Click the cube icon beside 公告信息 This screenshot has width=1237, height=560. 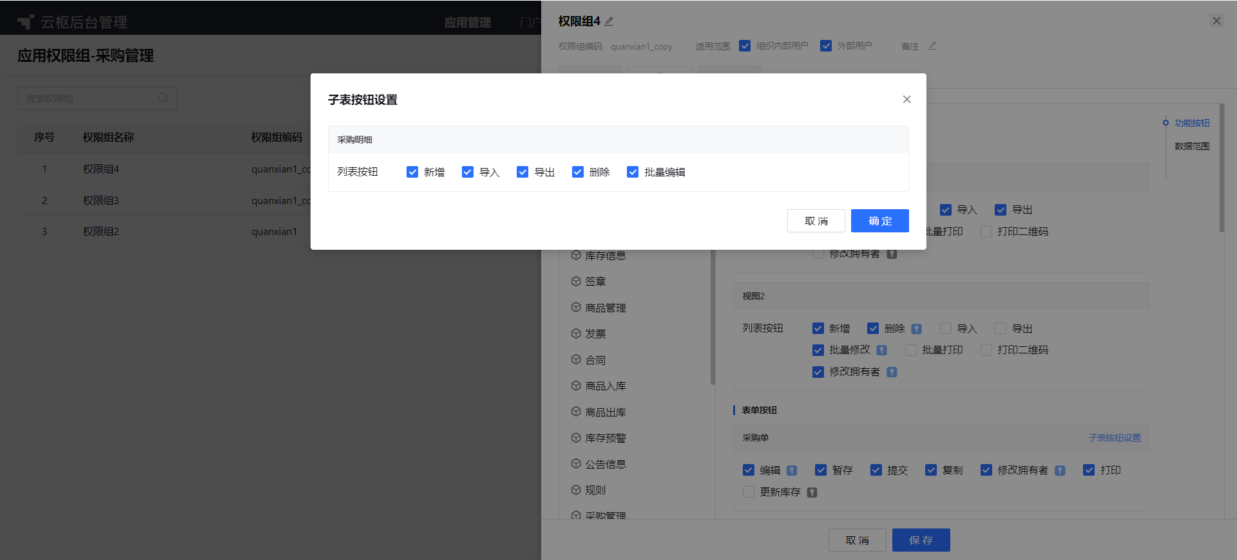[576, 463]
